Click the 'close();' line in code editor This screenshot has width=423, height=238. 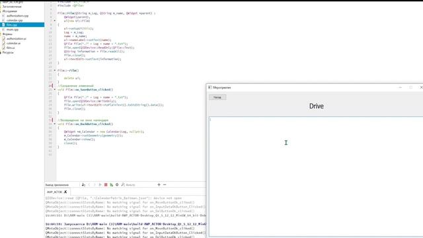pyautogui.click(x=71, y=143)
